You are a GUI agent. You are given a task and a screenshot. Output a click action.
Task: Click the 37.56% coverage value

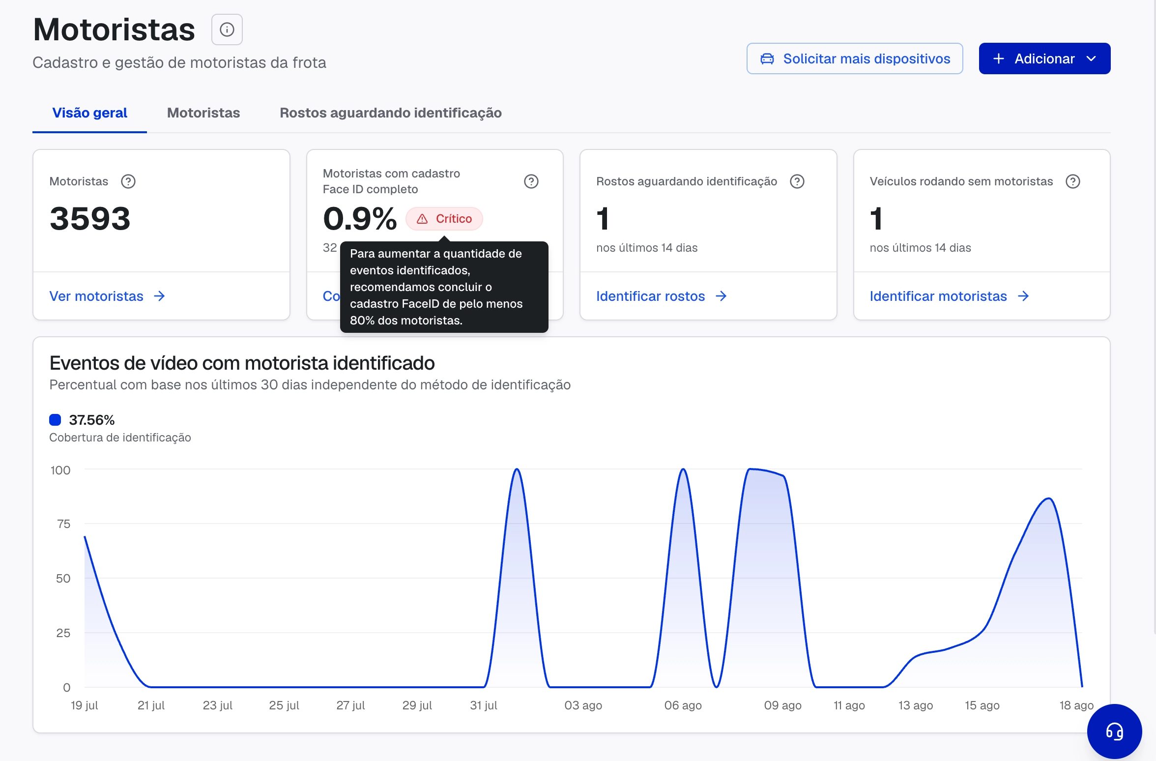[x=92, y=420]
